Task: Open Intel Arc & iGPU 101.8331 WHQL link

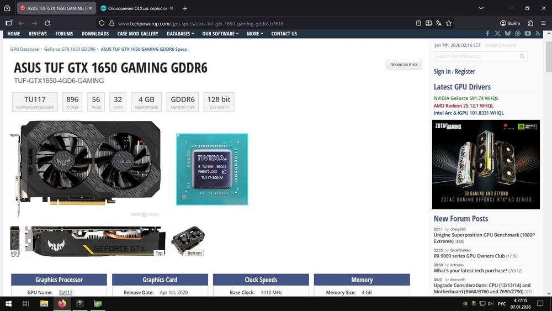Action: [469, 113]
